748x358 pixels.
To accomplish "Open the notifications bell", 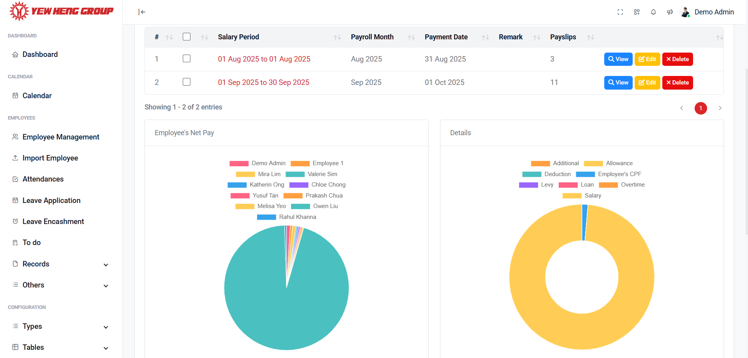I will click(x=653, y=12).
